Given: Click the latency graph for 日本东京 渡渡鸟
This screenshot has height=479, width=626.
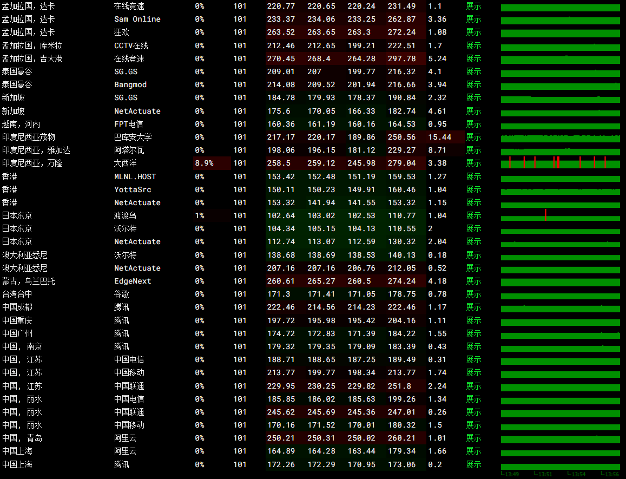Looking at the screenshot, I should click(560, 216).
